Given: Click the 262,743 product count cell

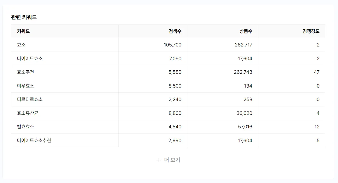Looking at the screenshot, I should click(243, 72).
